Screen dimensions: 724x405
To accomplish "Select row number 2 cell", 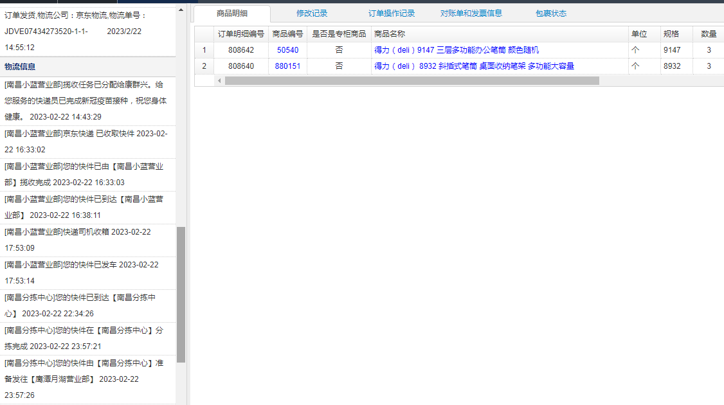I will pyautogui.click(x=204, y=66).
